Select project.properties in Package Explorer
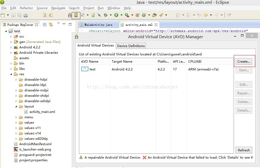 point(33,160)
